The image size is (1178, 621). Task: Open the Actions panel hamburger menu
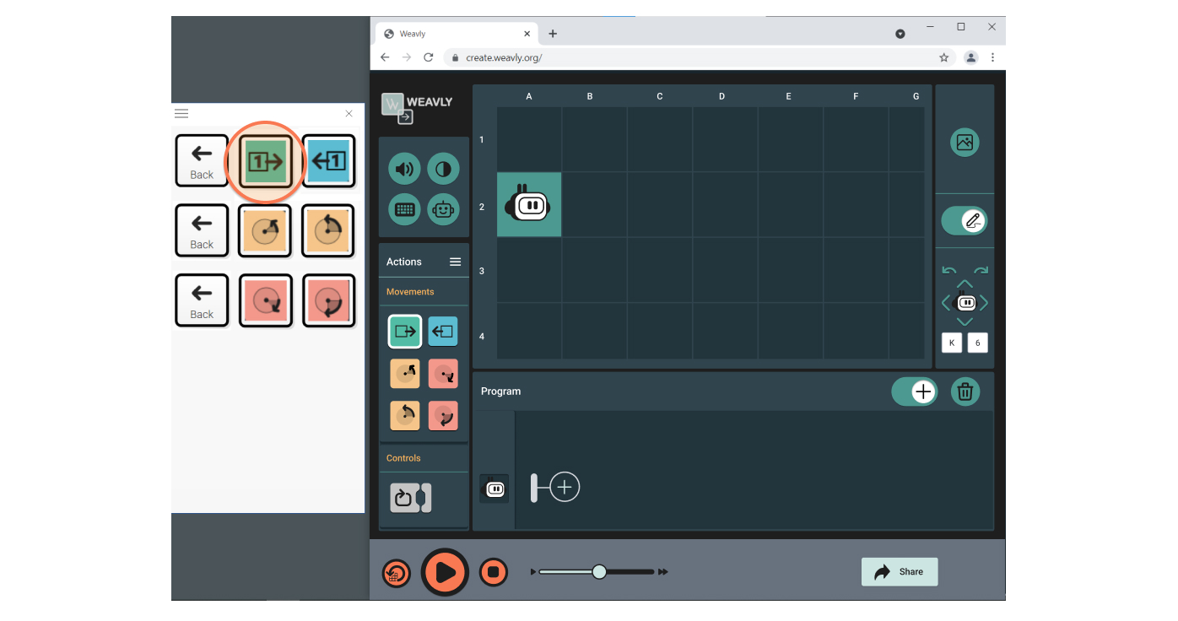[x=455, y=262]
